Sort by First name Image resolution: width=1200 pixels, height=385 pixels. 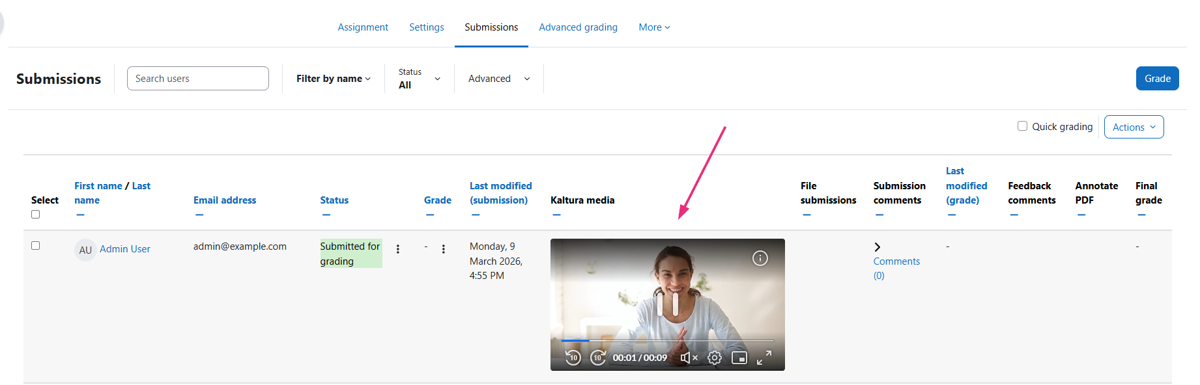coord(98,186)
